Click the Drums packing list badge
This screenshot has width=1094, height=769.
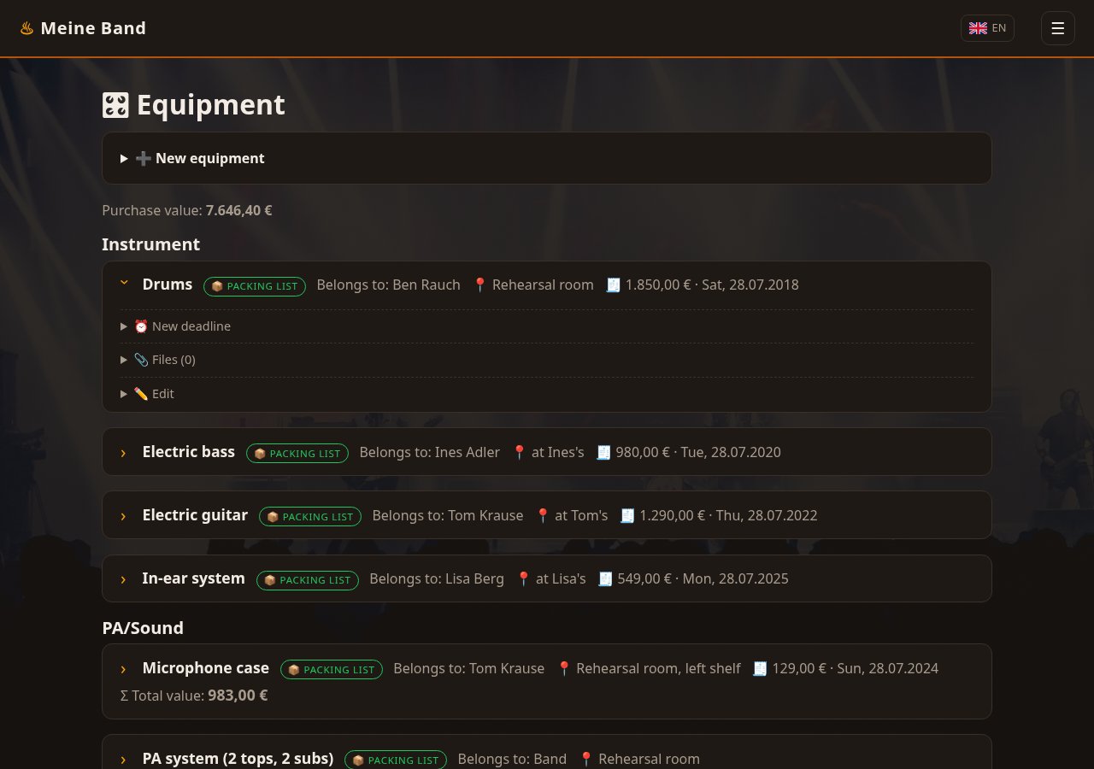tap(255, 286)
